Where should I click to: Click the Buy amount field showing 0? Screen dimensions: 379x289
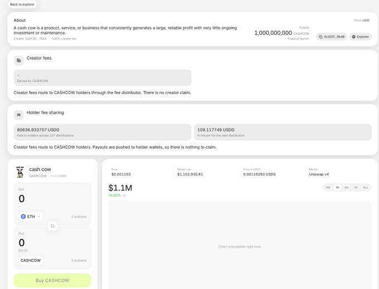click(22, 243)
